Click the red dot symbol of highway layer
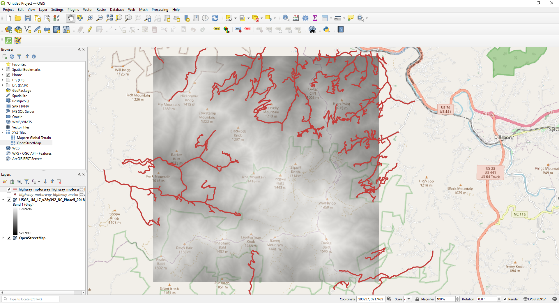The image size is (559, 303). click(x=15, y=195)
